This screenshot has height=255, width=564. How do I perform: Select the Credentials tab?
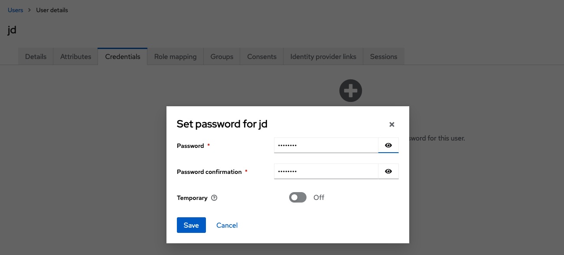(123, 57)
